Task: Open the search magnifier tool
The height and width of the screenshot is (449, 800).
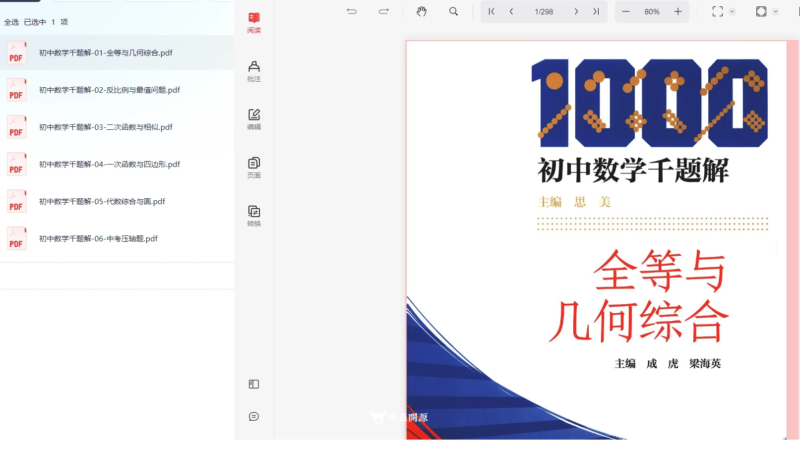Action: pyautogui.click(x=453, y=11)
